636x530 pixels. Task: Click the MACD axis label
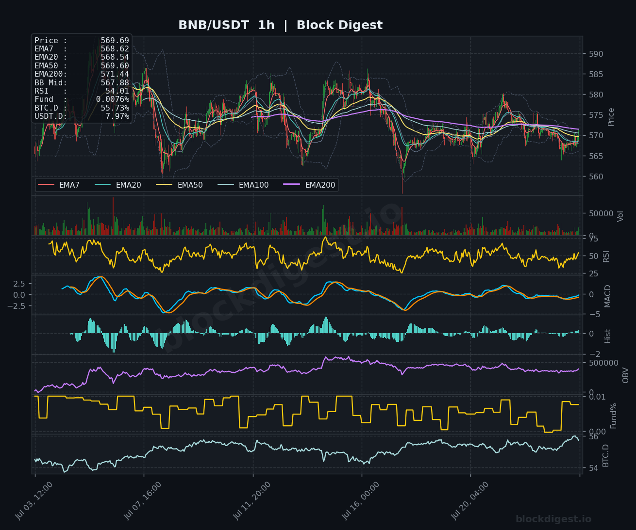click(x=608, y=296)
